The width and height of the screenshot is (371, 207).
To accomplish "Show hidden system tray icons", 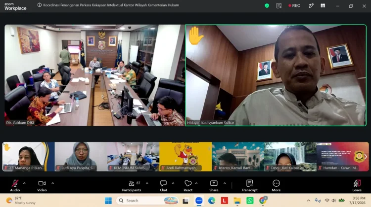I will [309, 201].
